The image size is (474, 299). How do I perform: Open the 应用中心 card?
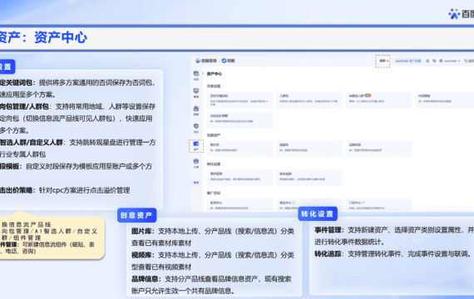(x=239, y=205)
